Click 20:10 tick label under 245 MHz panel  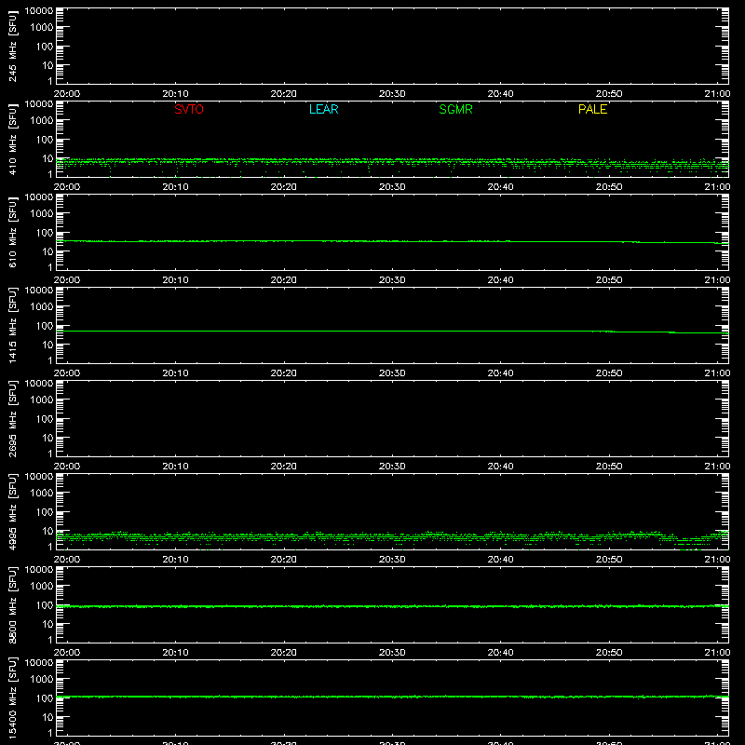point(175,94)
